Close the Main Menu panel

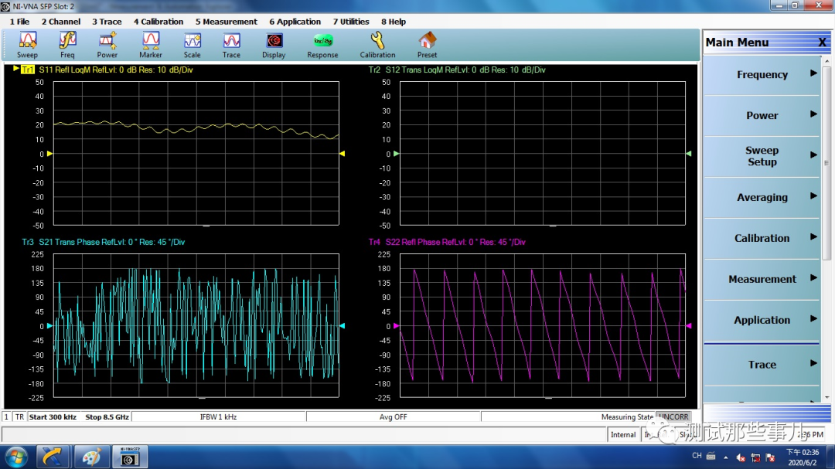tap(822, 42)
